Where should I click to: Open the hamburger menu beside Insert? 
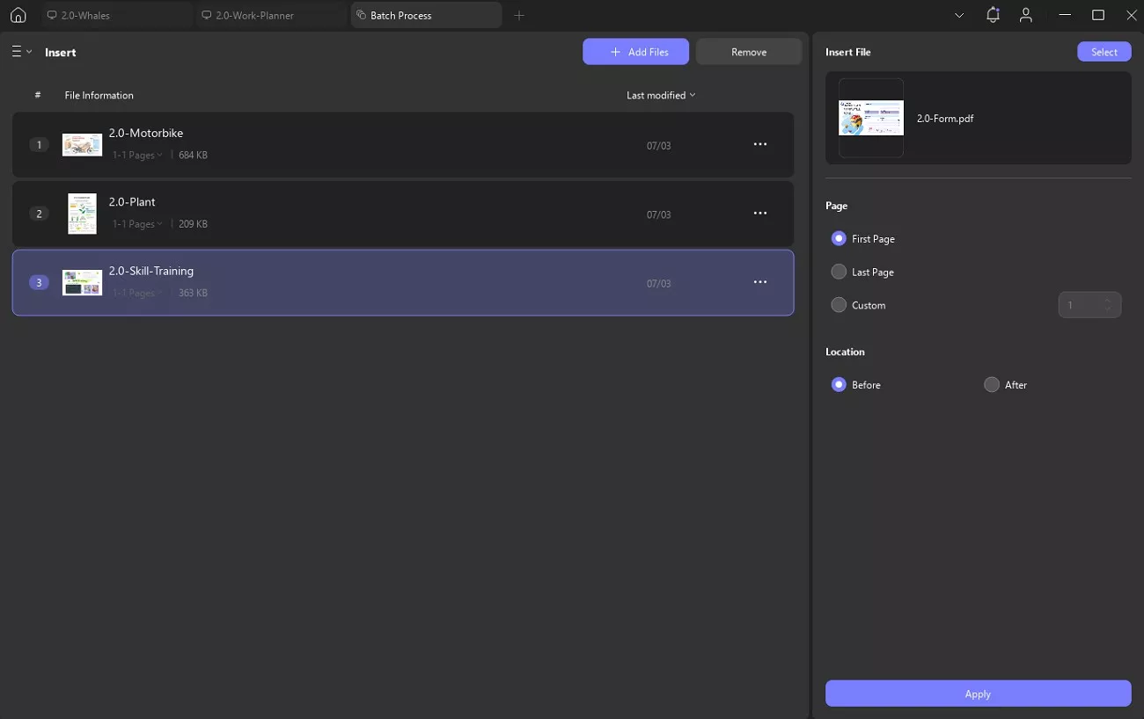click(x=21, y=52)
